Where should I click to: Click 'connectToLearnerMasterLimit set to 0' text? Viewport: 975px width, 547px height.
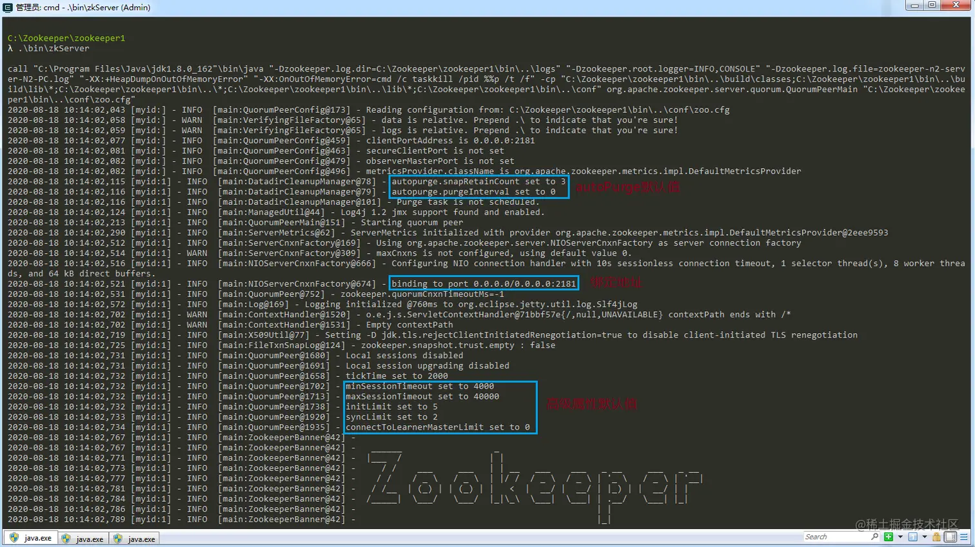438,427
